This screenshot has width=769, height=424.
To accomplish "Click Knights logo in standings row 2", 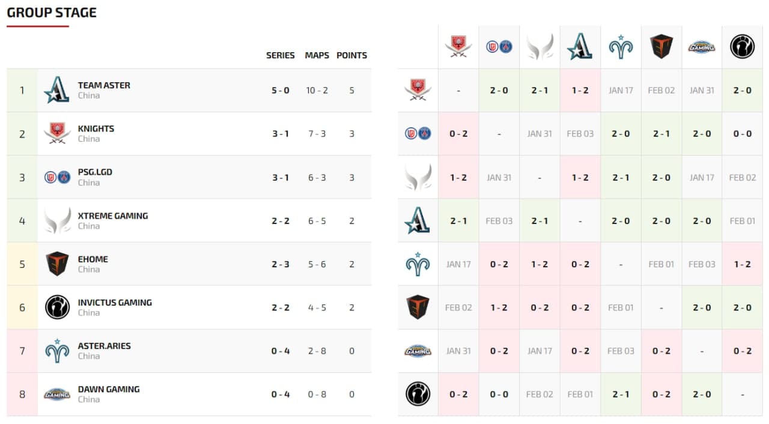I will click(x=57, y=133).
